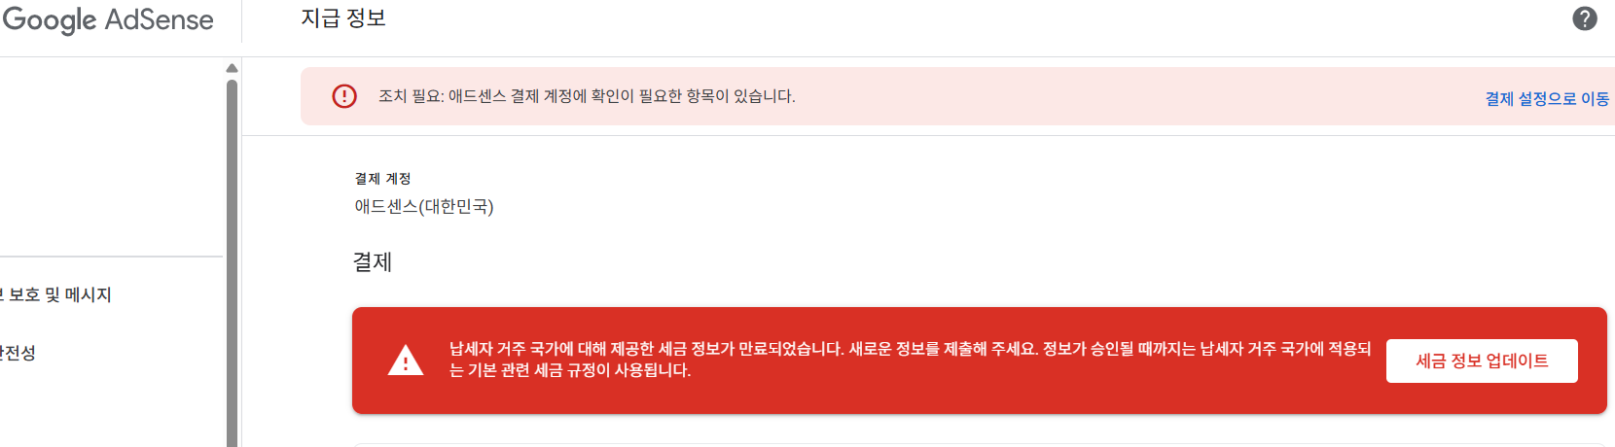Open the 결제 설정으로 이동 link

[1547, 99]
